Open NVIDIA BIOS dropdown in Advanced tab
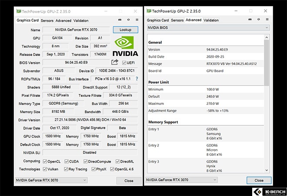Screen dimensions: 287x196 208,28
